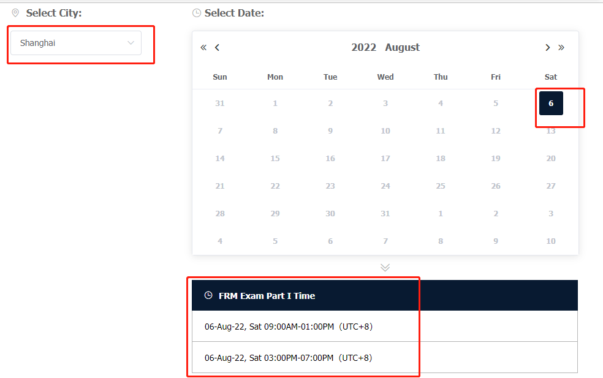This screenshot has height=378, width=603.
Task: Click the clock icon beside Select Date
Action: [x=197, y=13]
